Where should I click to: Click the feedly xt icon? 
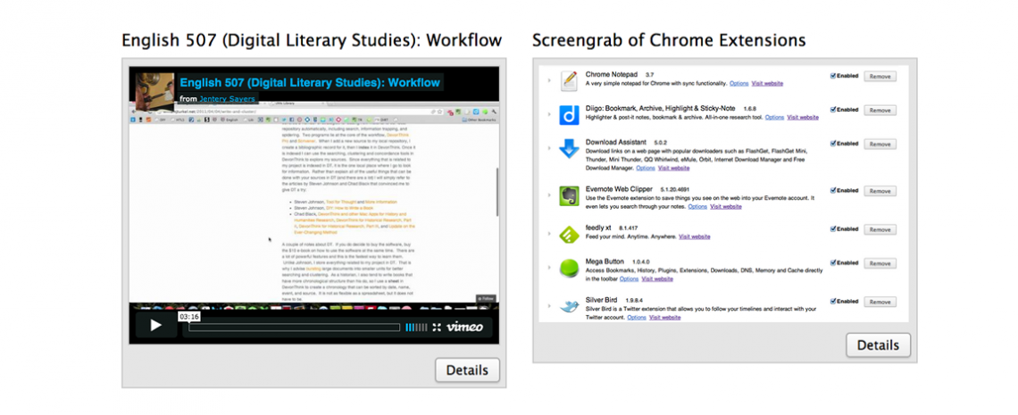click(x=569, y=234)
